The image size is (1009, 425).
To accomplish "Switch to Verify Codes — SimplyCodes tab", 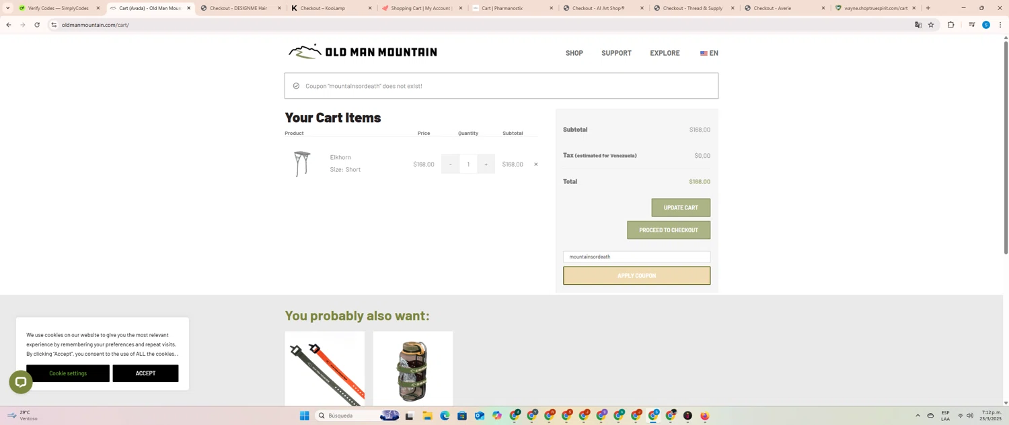I will pyautogui.click(x=58, y=8).
